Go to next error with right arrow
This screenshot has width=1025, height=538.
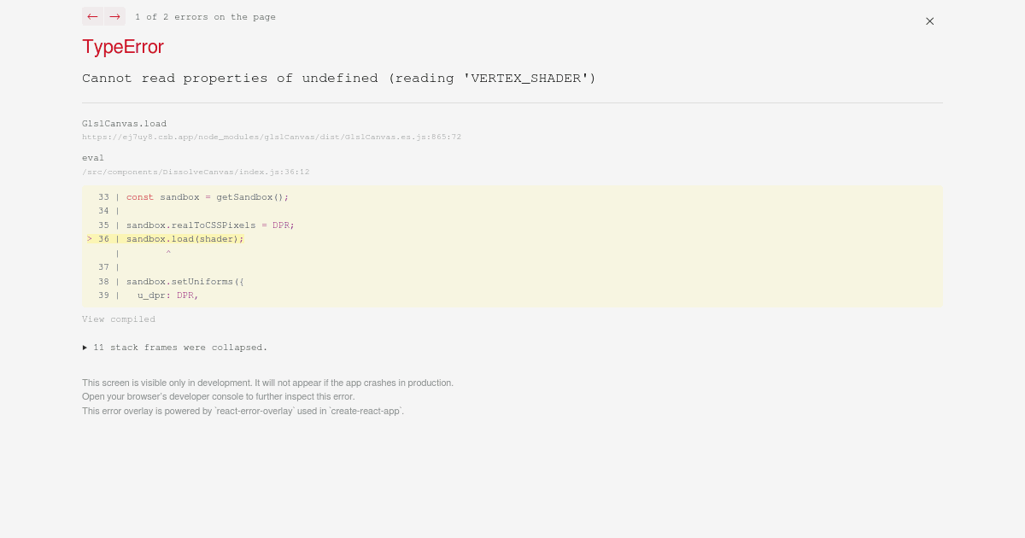(114, 16)
